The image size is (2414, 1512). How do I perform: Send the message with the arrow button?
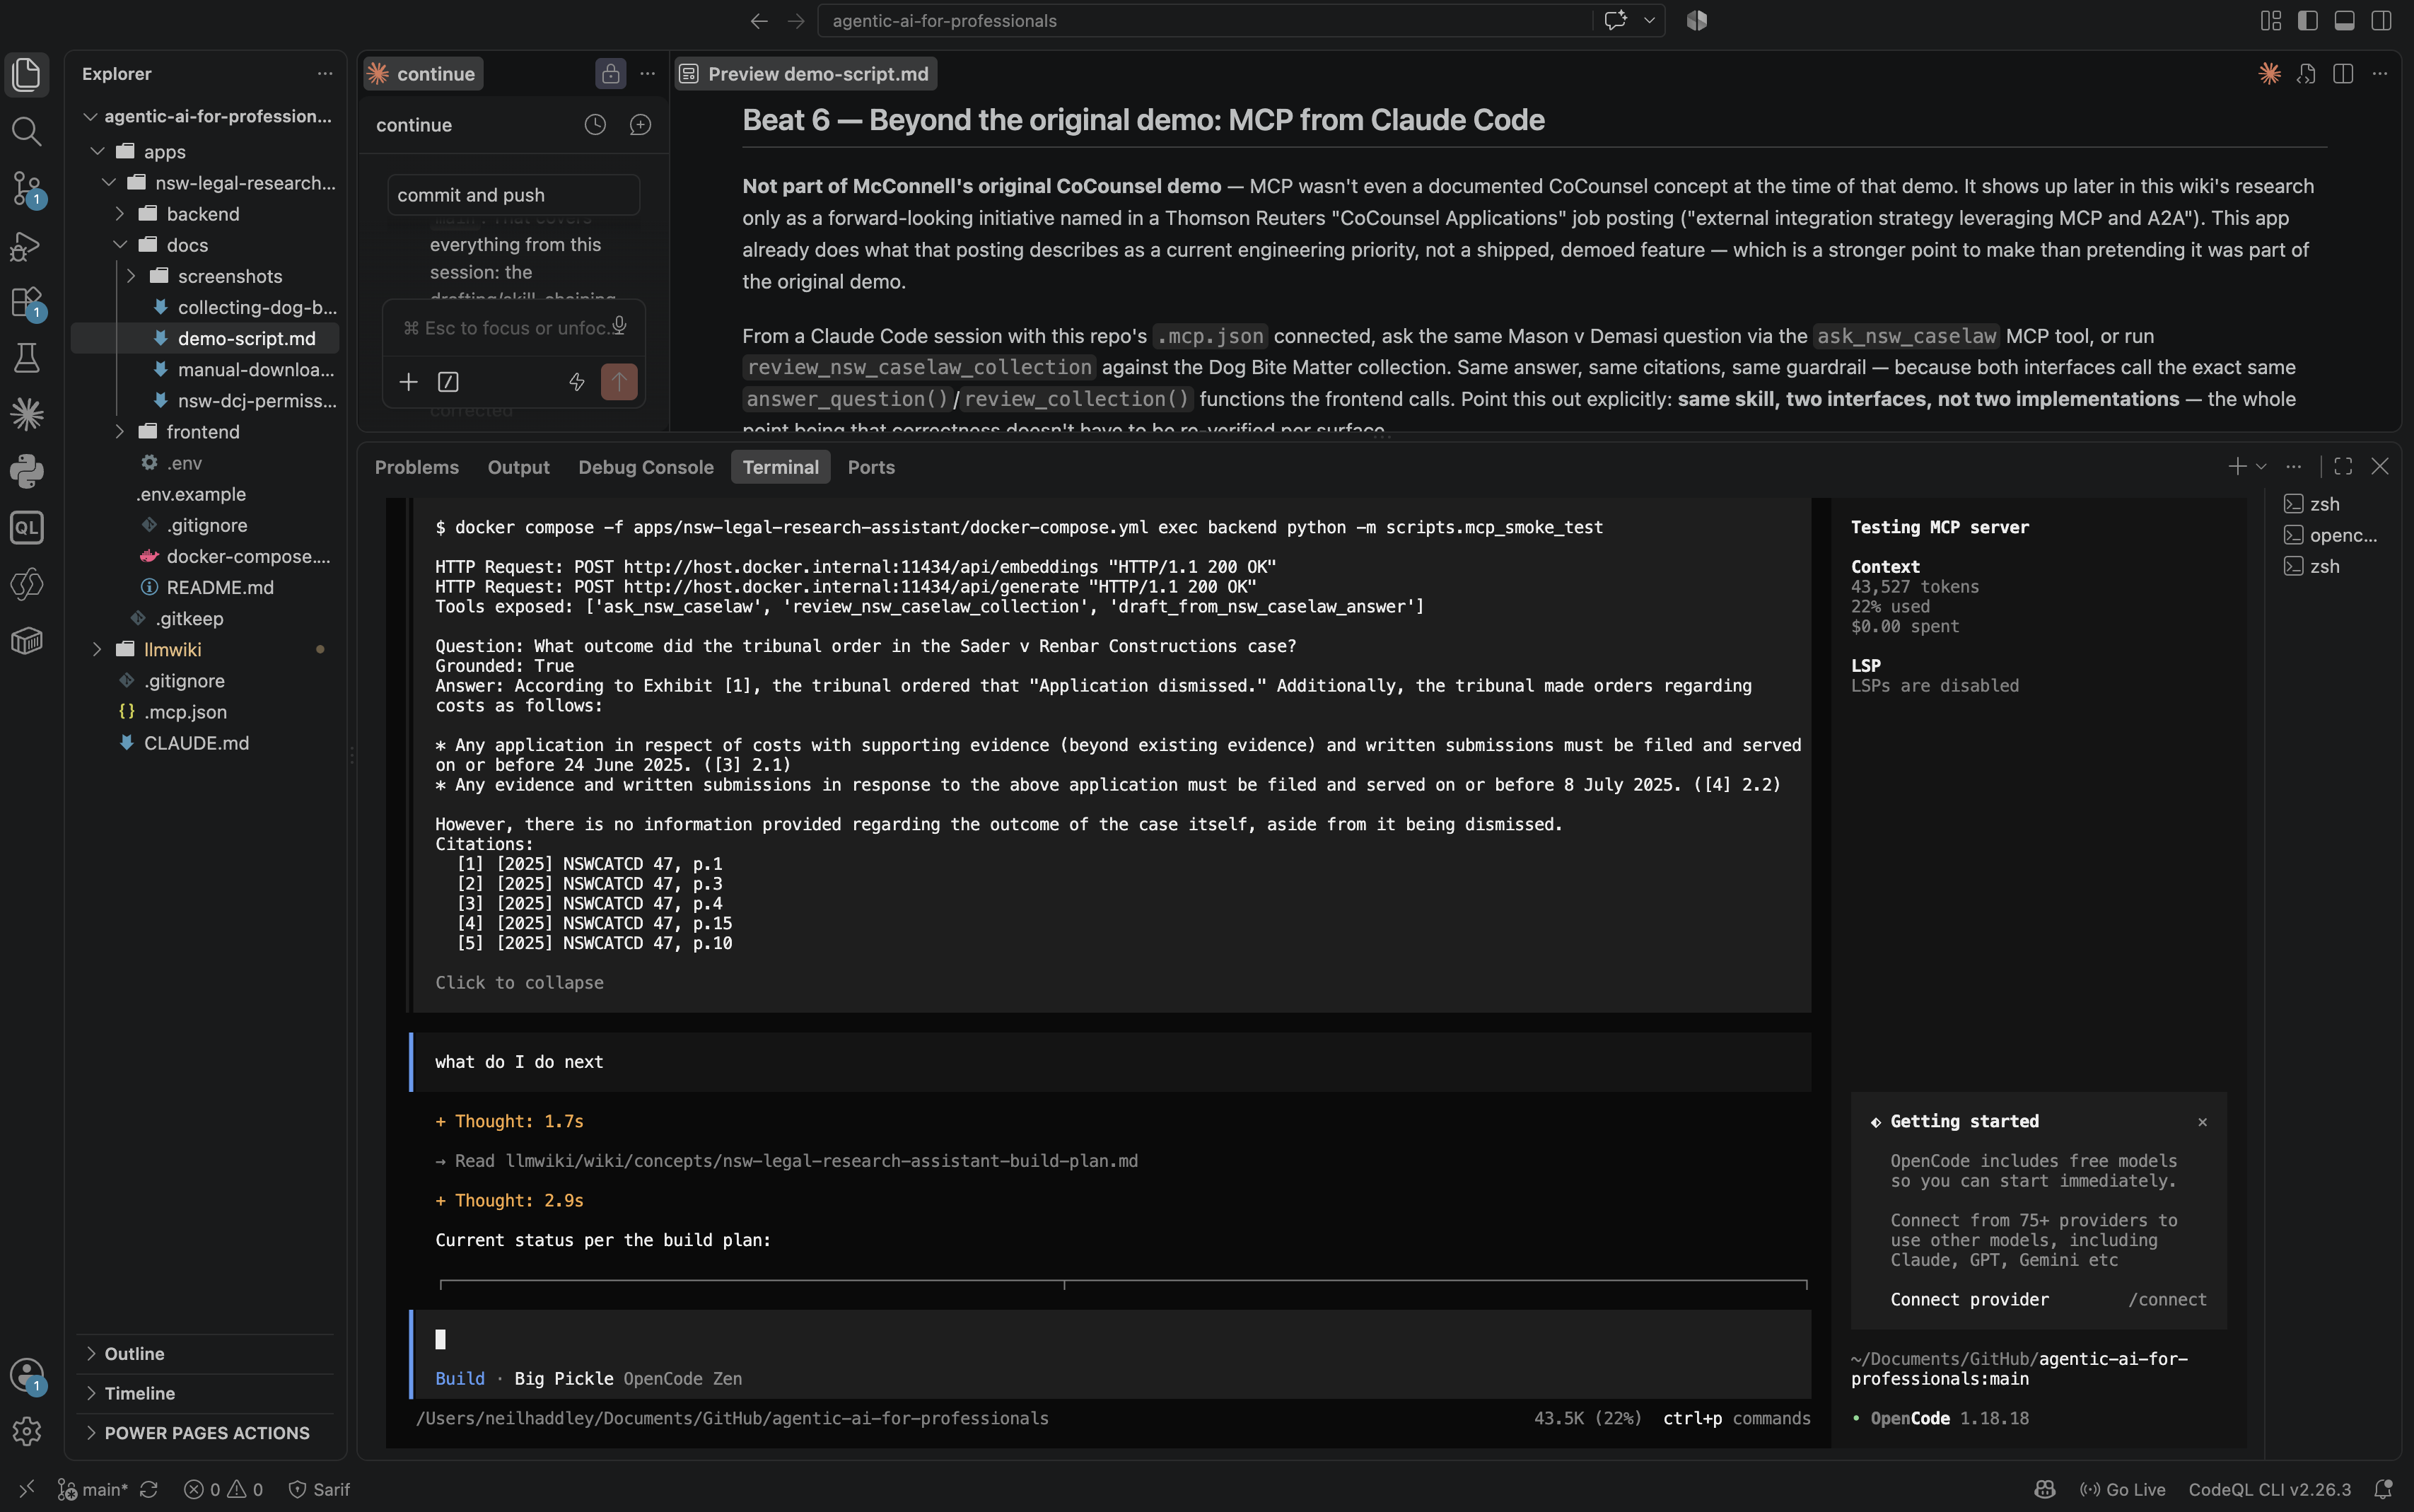[x=619, y=382]
